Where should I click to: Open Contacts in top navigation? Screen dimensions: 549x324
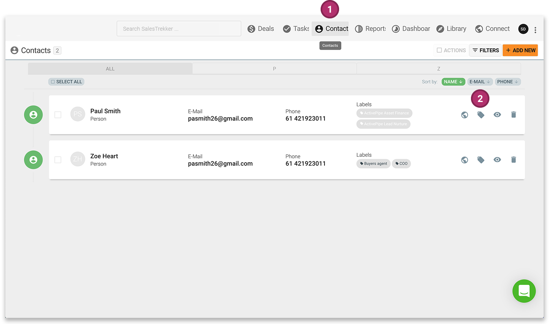[x=330, y=29]
